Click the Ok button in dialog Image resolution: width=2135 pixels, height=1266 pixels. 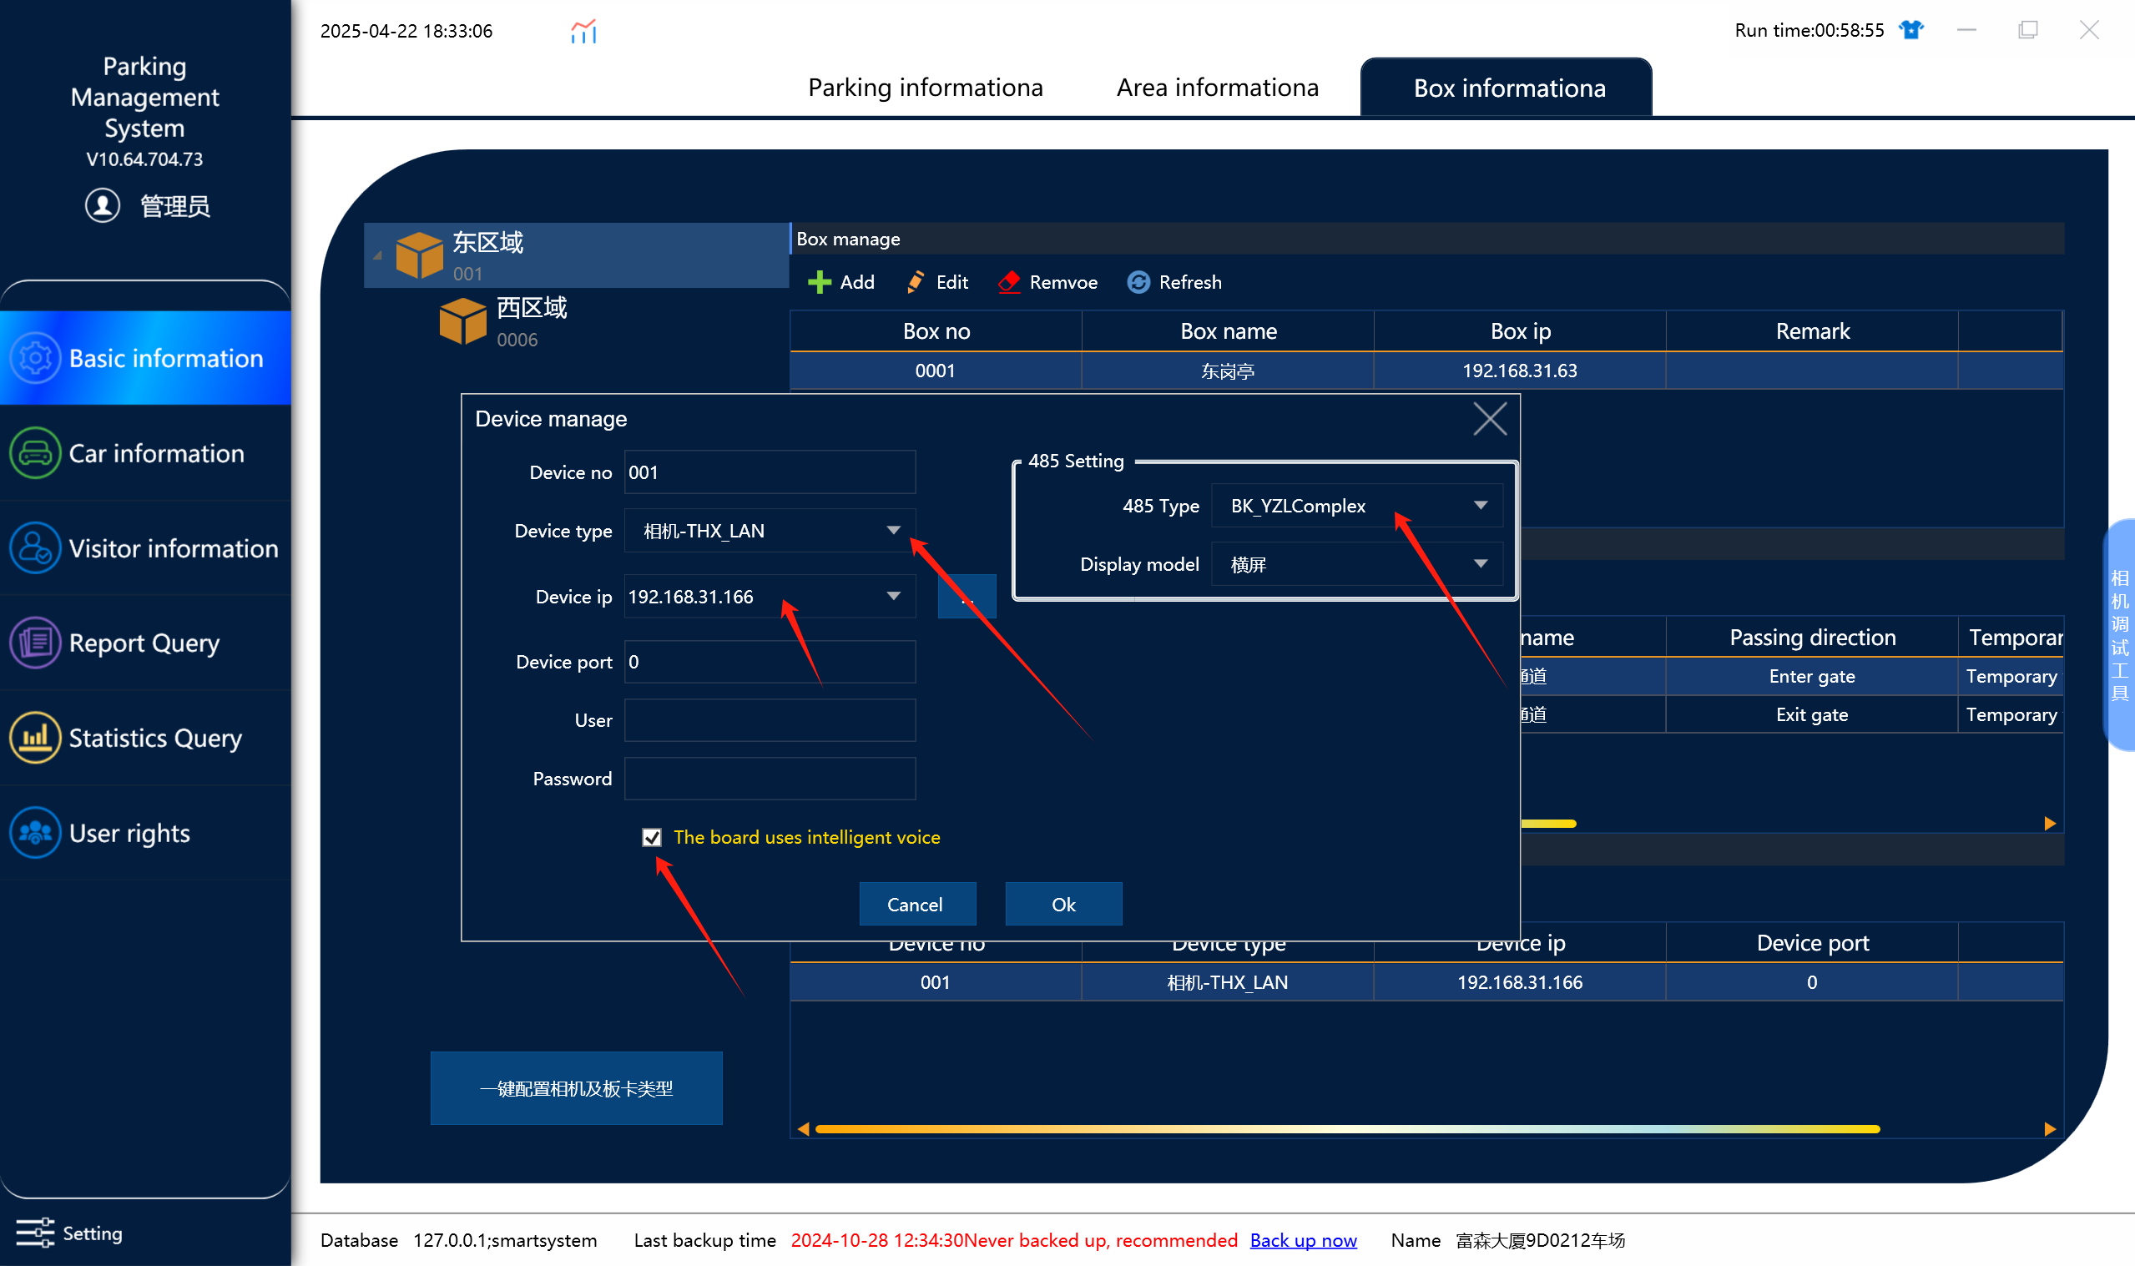pyautogui.click(x=1062, y=905)
